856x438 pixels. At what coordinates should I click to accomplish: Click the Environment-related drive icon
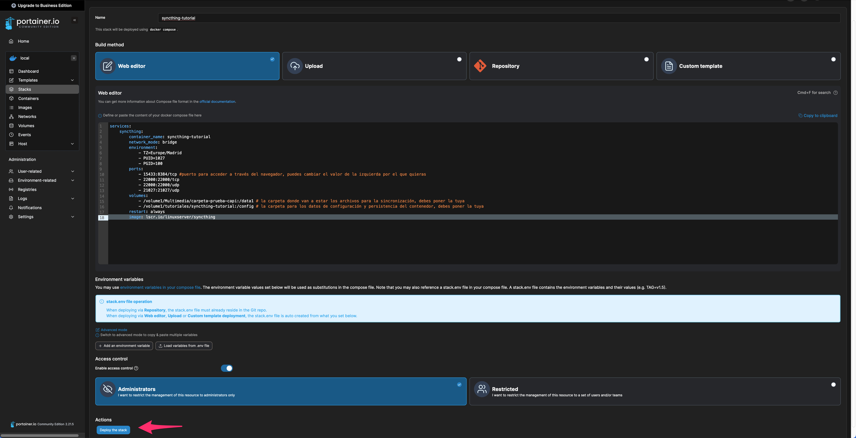click(11, 180)
